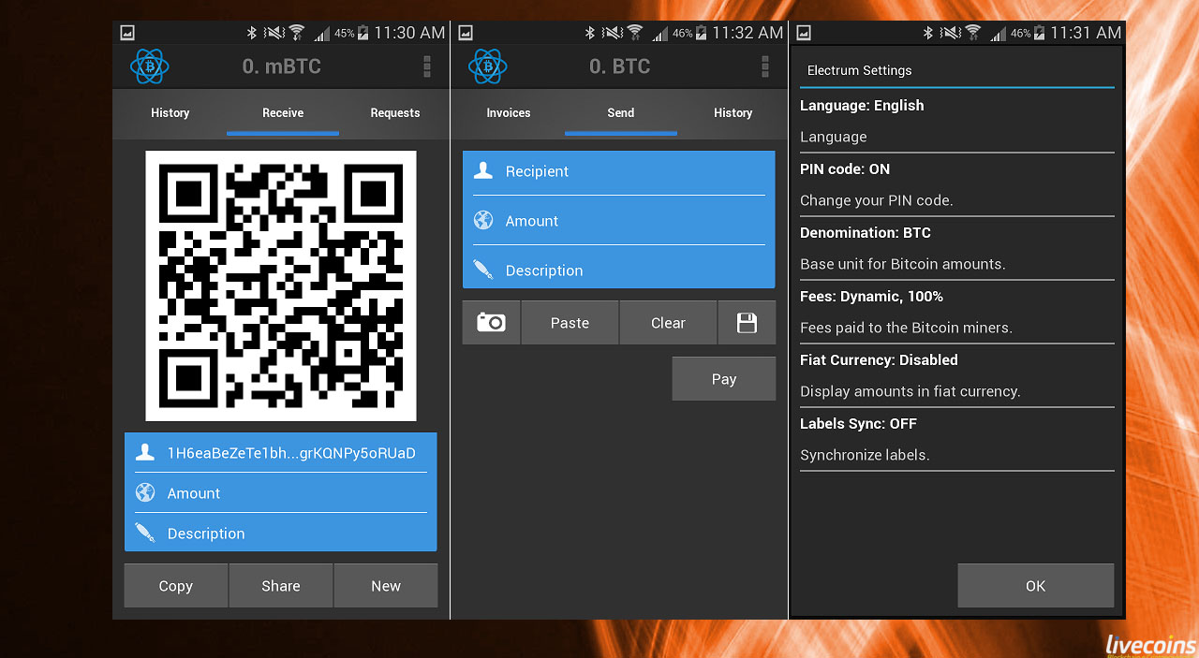Viewport: 1199px width, 658px height.
Task: Click the Description field on Receive screen
Action: (x=281, y=534)
